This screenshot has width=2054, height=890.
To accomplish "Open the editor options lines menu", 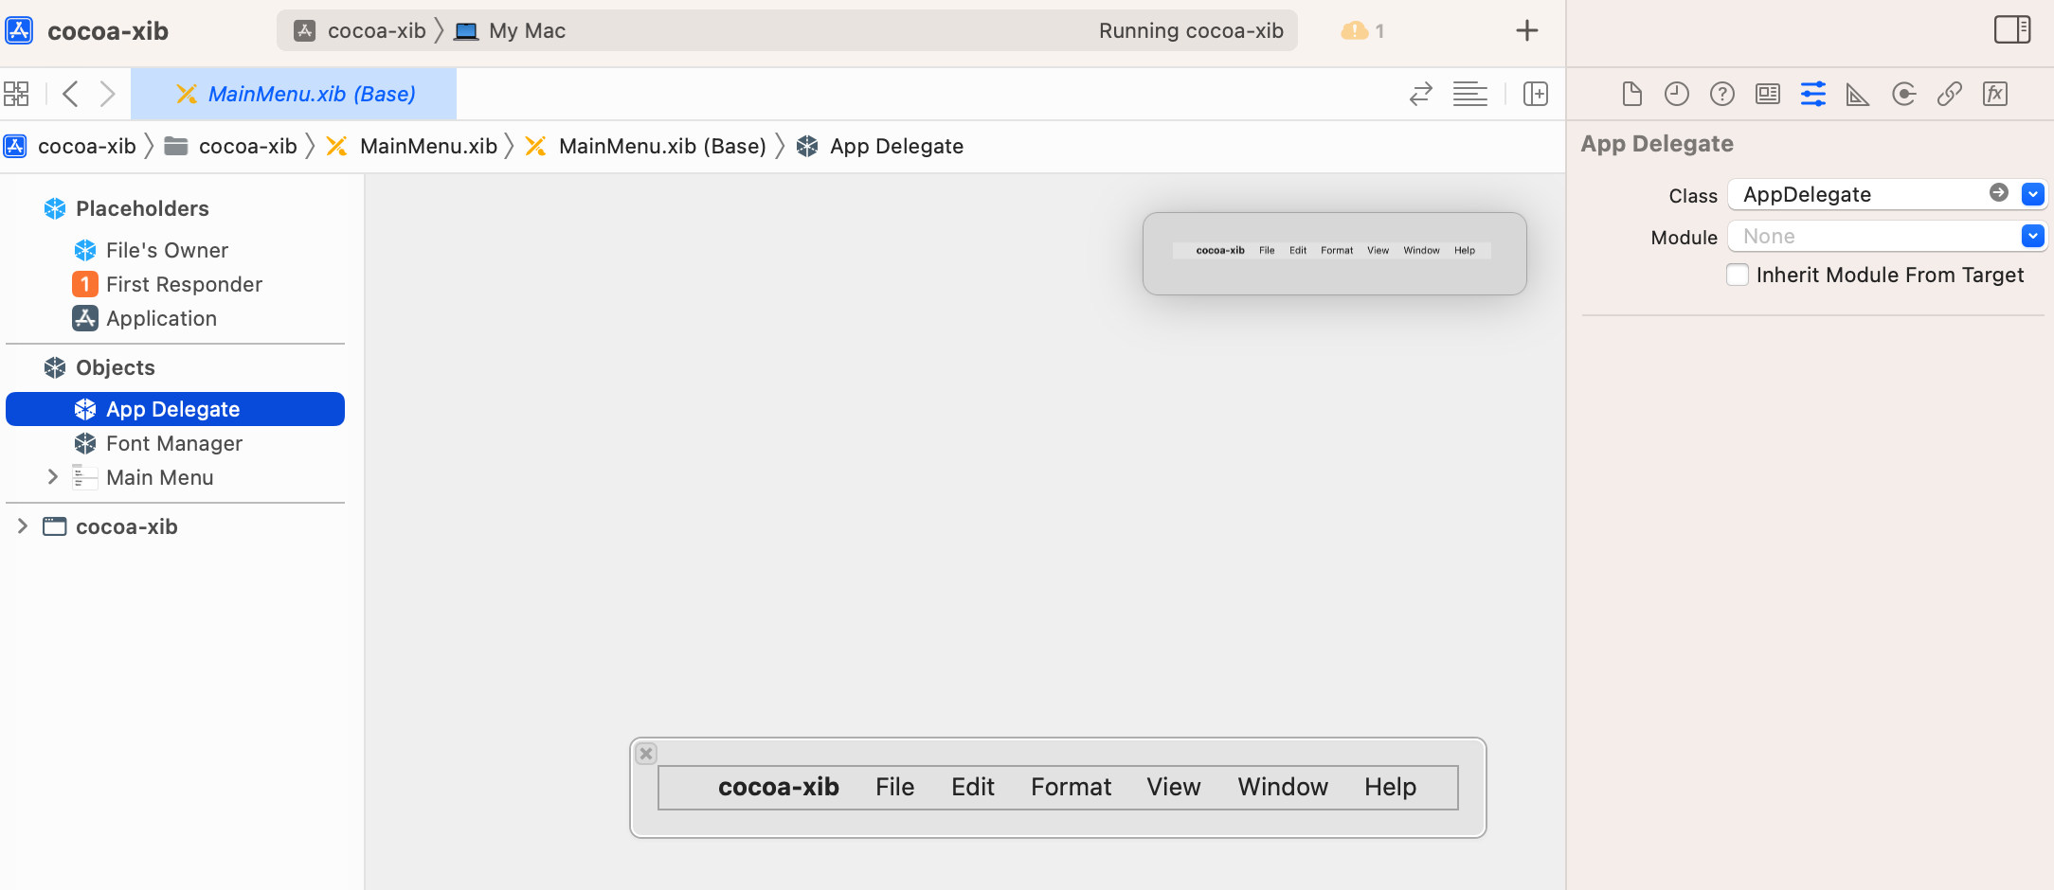I will (1470, 94).
